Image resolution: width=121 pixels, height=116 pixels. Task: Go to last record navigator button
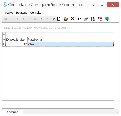click(36, 19)
